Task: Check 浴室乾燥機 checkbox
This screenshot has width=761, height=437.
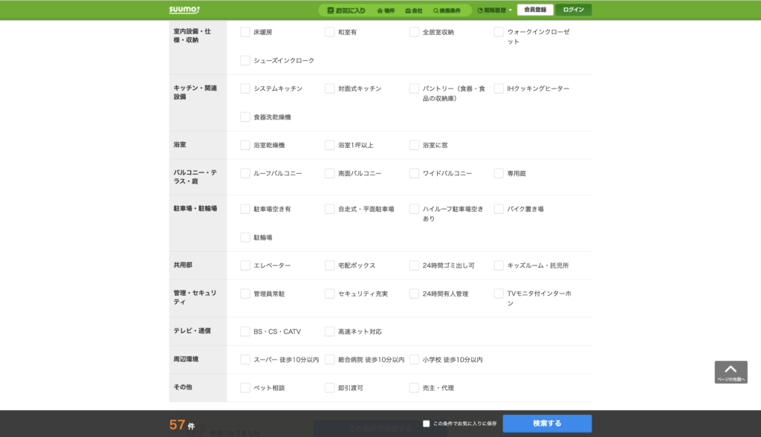Action: click(x=245, y=145)
